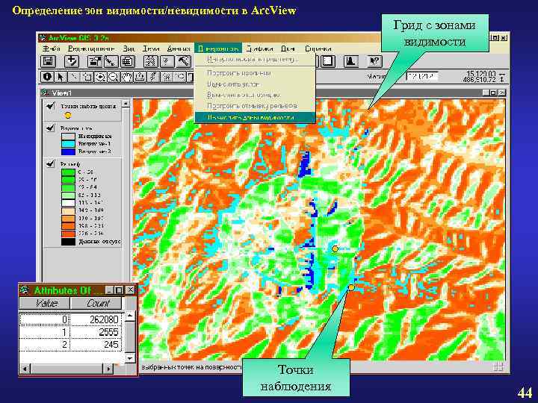Select the cell with count 2555

pos(96,332)
